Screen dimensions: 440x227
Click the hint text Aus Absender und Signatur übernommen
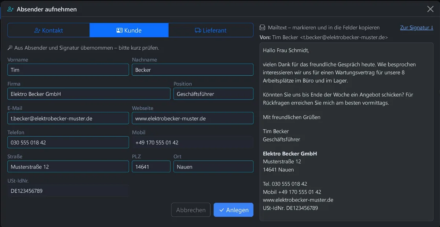point(87,48)
